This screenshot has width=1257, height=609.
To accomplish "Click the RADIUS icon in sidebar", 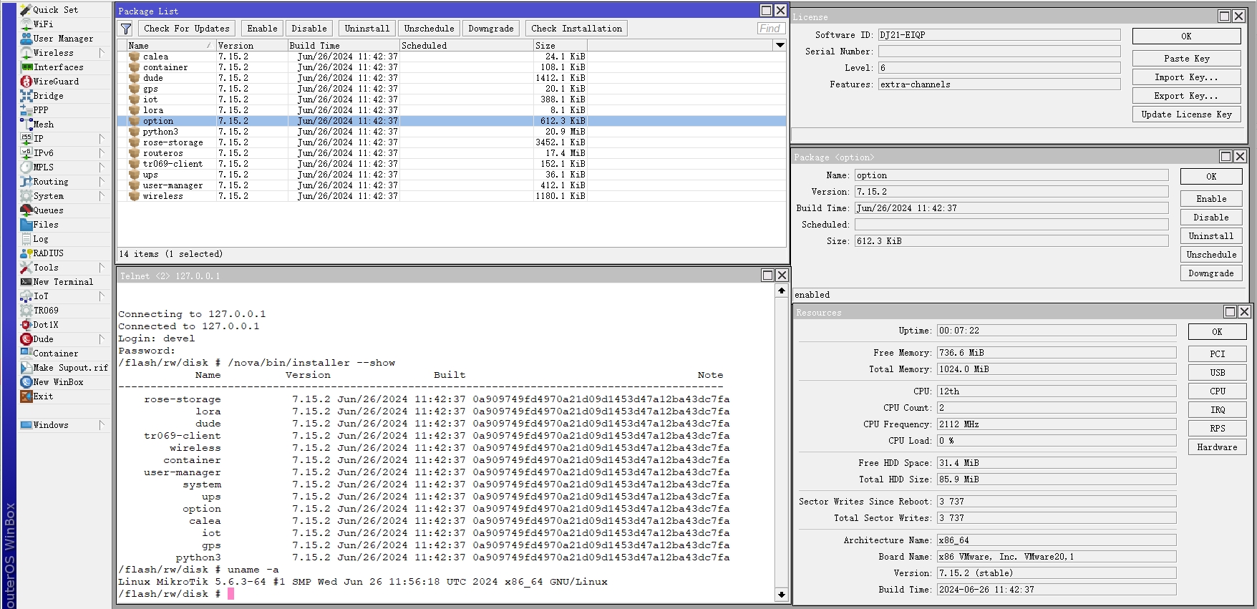I will coord(26,253).
